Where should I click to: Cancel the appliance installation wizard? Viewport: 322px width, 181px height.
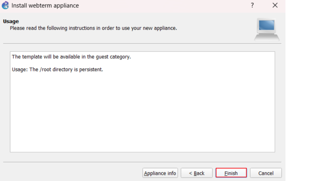266,173
